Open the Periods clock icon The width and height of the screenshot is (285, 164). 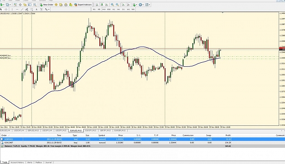[x=140, y=5]
